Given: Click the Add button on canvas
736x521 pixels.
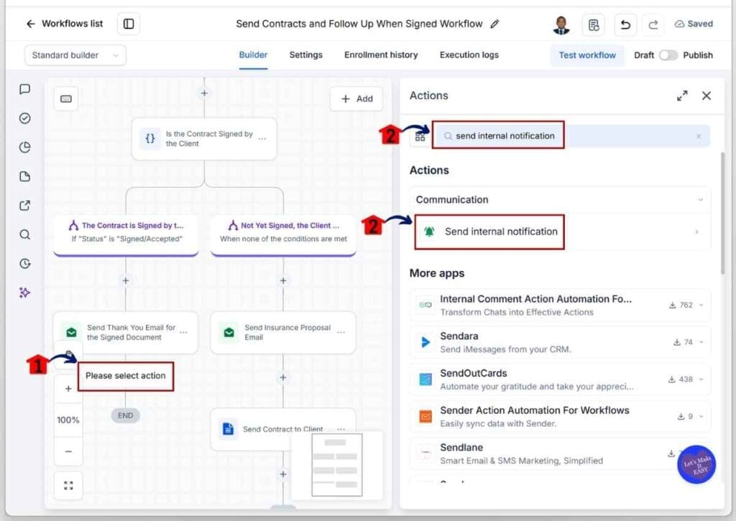Looking at the screenshot, I should coord(356,99).
